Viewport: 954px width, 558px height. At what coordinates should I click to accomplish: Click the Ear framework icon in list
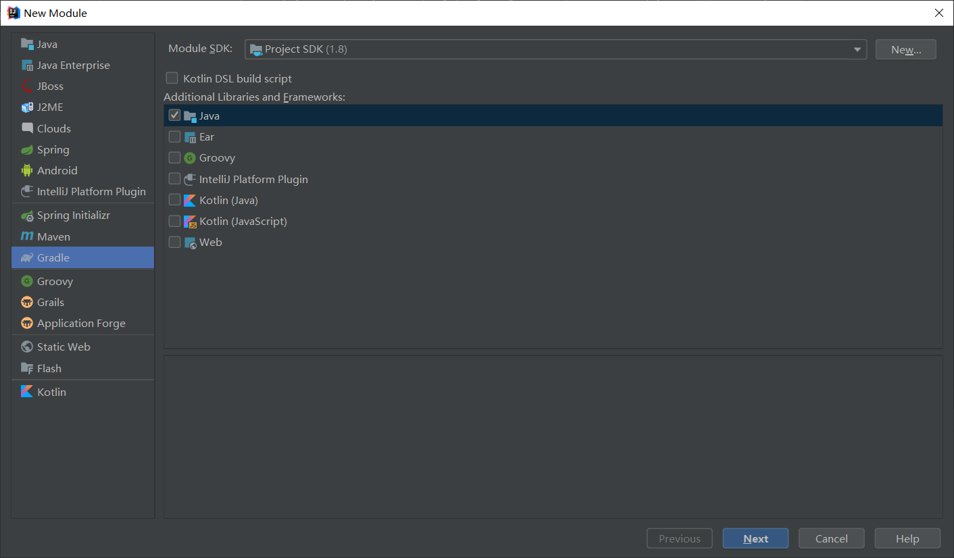(190, 137)
